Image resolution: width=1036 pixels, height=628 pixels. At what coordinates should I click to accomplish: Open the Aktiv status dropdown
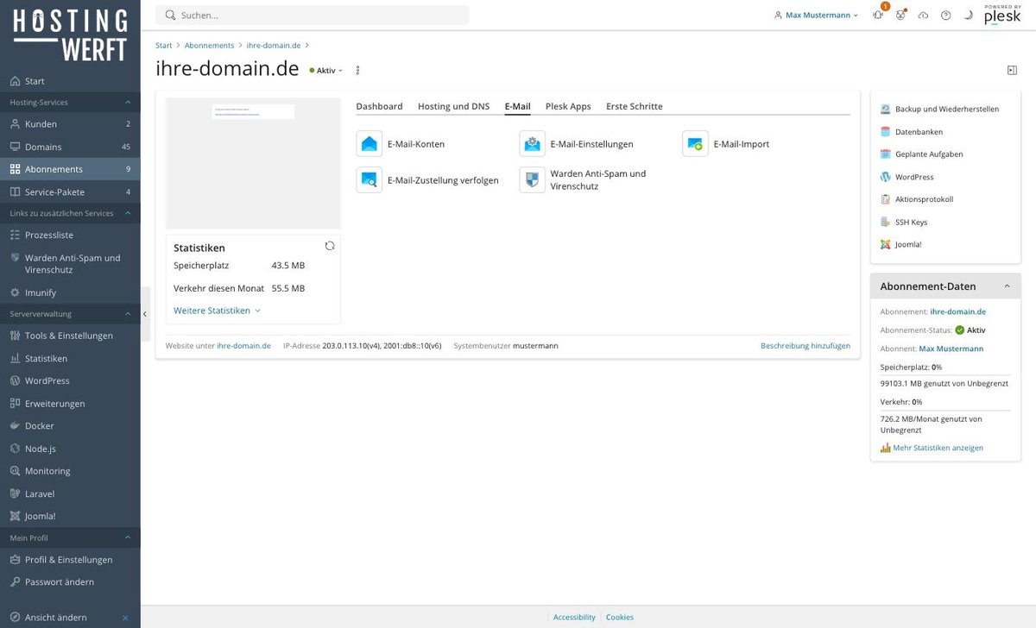pos(326,71)
